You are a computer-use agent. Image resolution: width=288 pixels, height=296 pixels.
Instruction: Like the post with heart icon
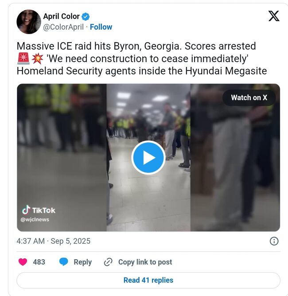click(23, 262)
